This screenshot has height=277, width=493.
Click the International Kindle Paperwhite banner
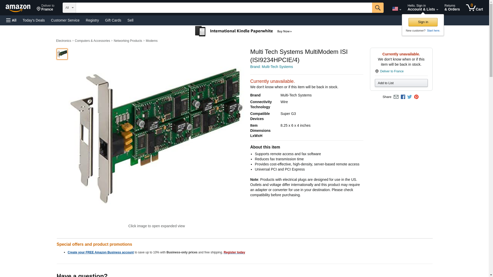point(244,31)
